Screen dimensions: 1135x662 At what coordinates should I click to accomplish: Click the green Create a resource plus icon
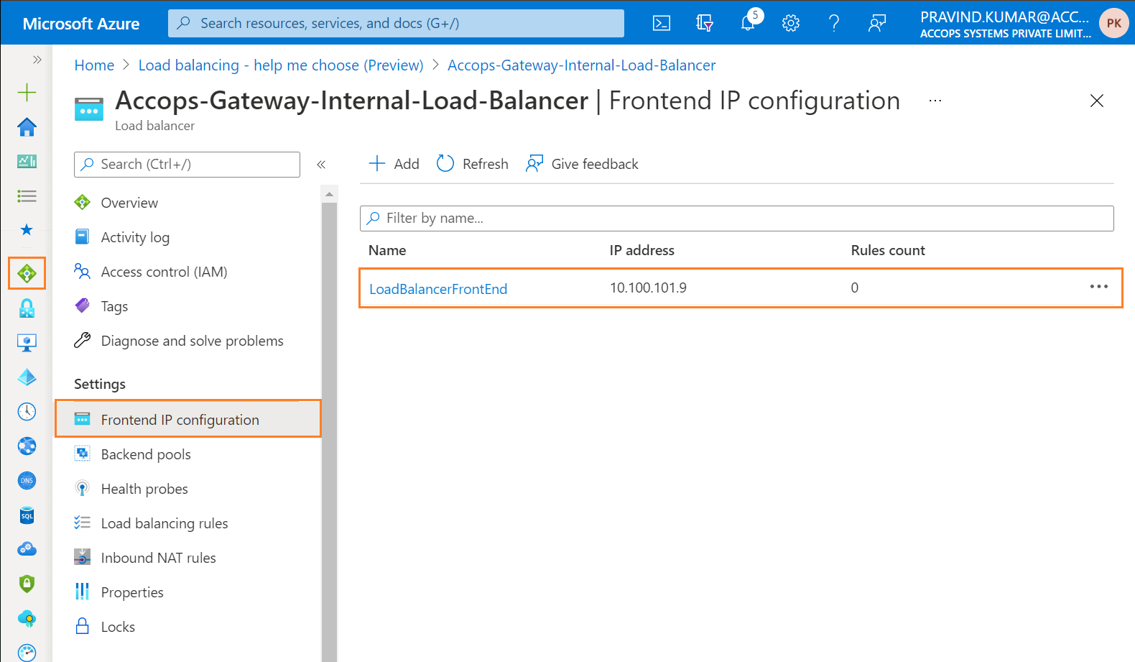click(27, 92)
